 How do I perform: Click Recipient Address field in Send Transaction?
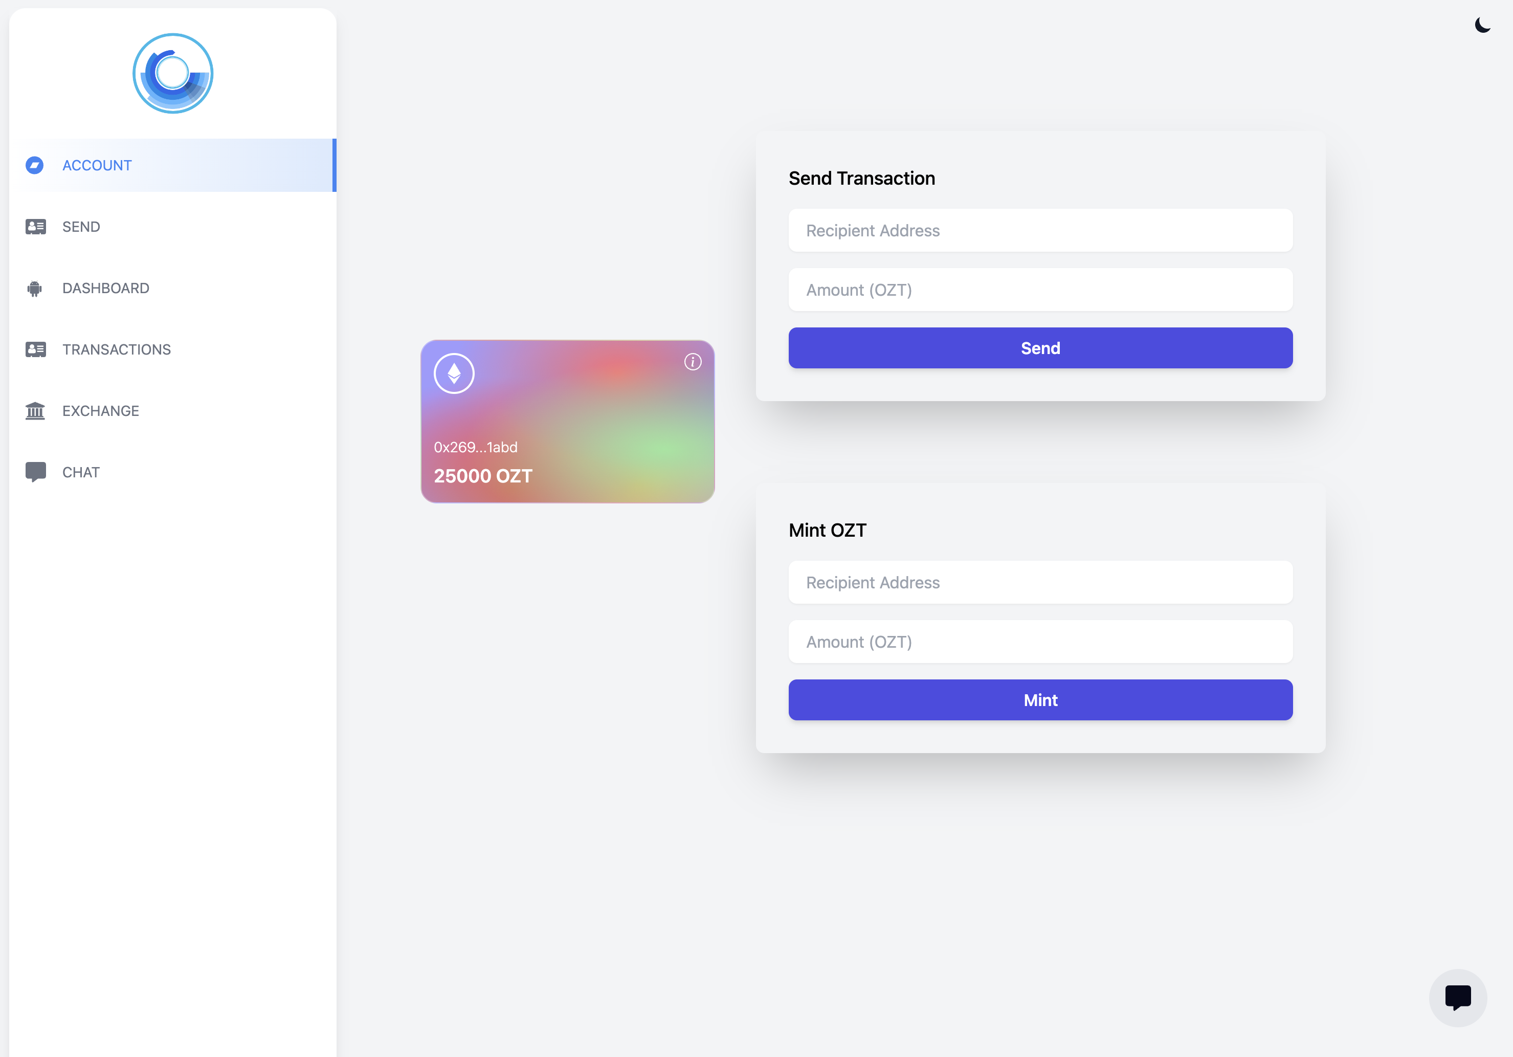[1040, 230]
